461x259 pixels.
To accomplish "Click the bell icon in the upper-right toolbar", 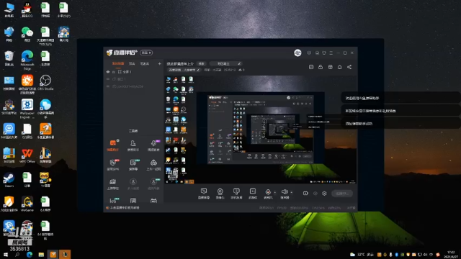I will 339,67.
